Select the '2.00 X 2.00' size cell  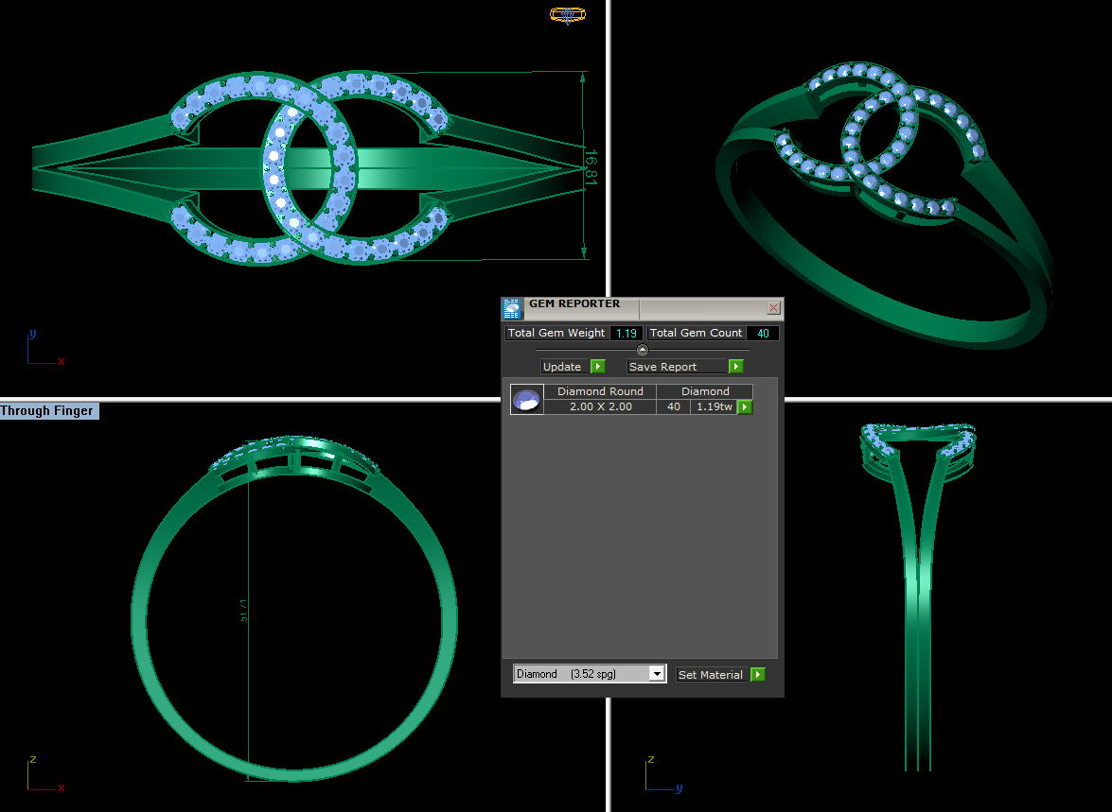point(600,406)
